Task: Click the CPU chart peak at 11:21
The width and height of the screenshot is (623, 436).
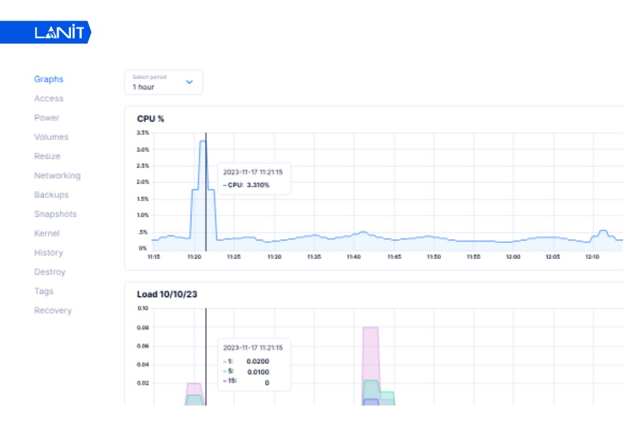Action: [202, 141]
